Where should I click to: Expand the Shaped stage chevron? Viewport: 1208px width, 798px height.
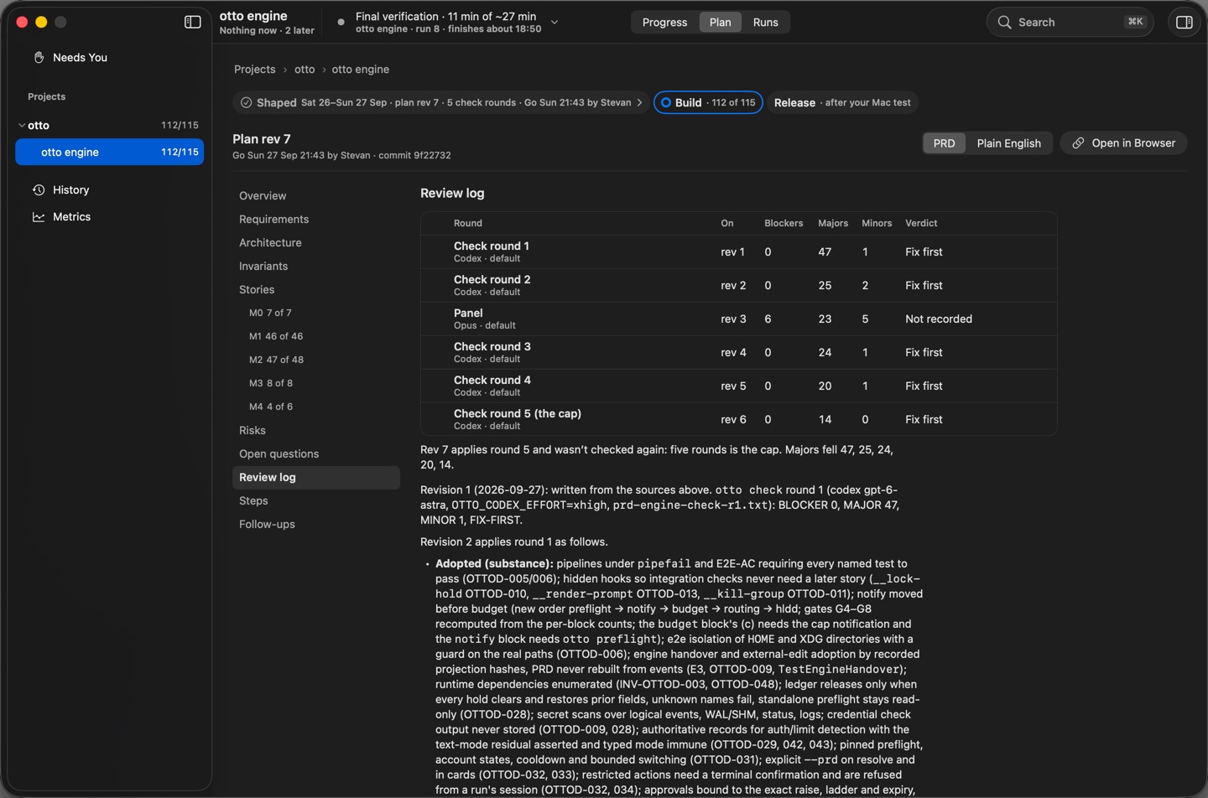(x=640, y=102)
